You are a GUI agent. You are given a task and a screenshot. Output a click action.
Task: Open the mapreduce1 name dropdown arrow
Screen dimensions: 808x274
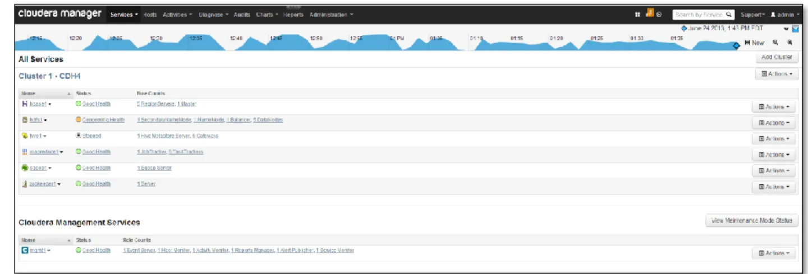pos(61,152)
